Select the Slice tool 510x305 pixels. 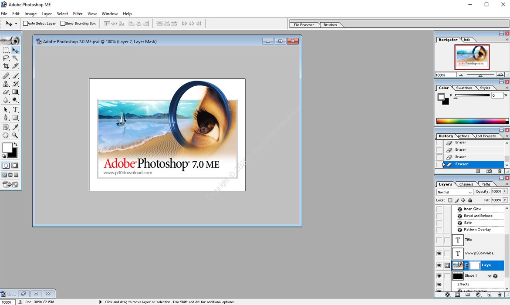tap(15, 66)
